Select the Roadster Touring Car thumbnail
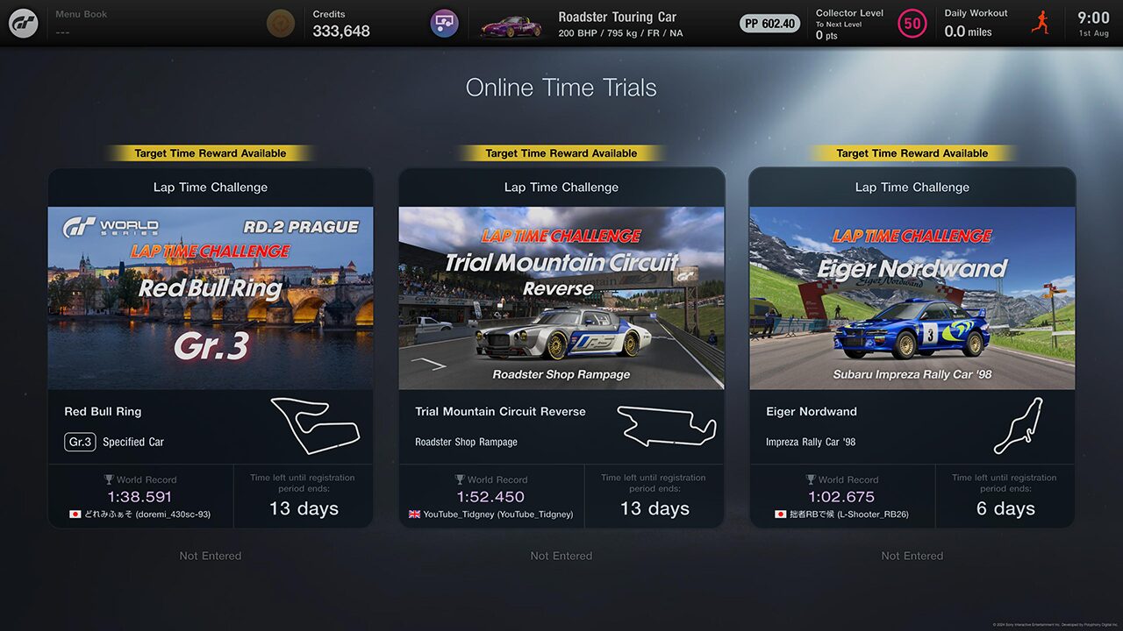This screenshot has height=631, width=1123. [x=511, y=26]
